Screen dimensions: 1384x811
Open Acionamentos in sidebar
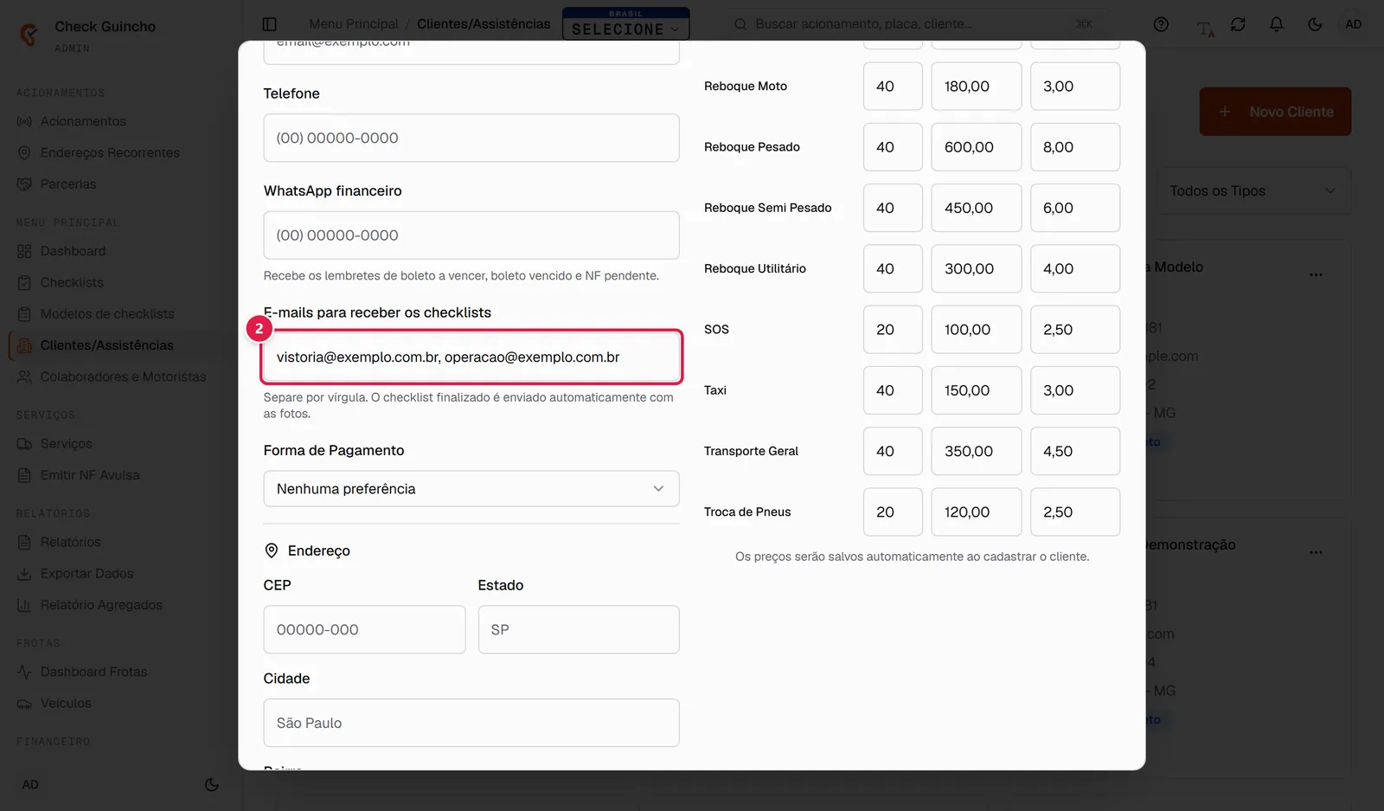[x=83, y=121]
